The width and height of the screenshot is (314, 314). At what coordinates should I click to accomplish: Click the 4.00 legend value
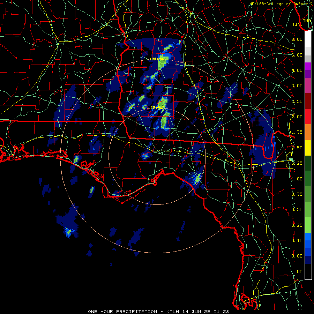(x=297, y=70)
